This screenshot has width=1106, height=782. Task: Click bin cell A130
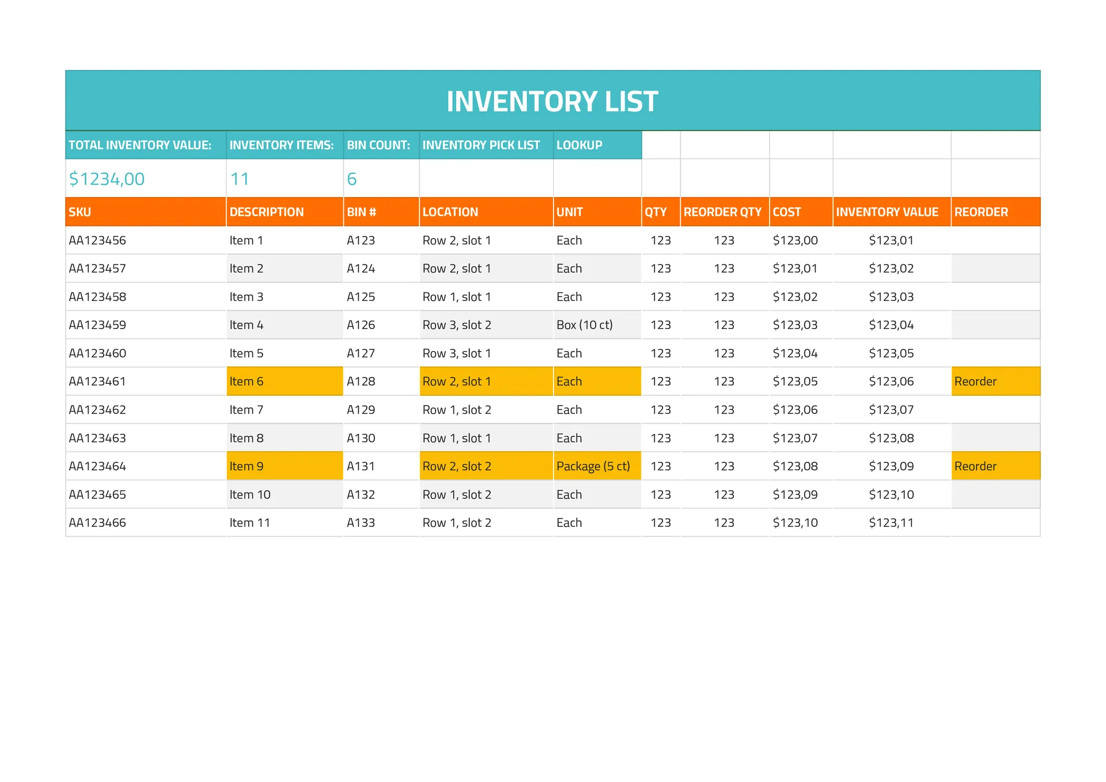click(x=361, y=438)
